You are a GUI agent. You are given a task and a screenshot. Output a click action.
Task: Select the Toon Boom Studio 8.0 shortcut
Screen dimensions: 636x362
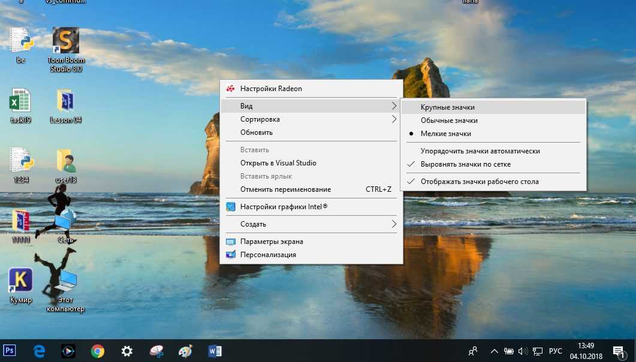pos(66,50)
